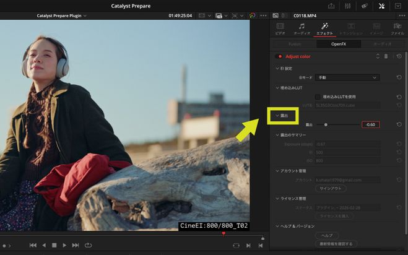Delete the Adjust color effect with trash icon
Image resolution: width=408 pixels, height=255 pixels.
click(x=386, y=56)
